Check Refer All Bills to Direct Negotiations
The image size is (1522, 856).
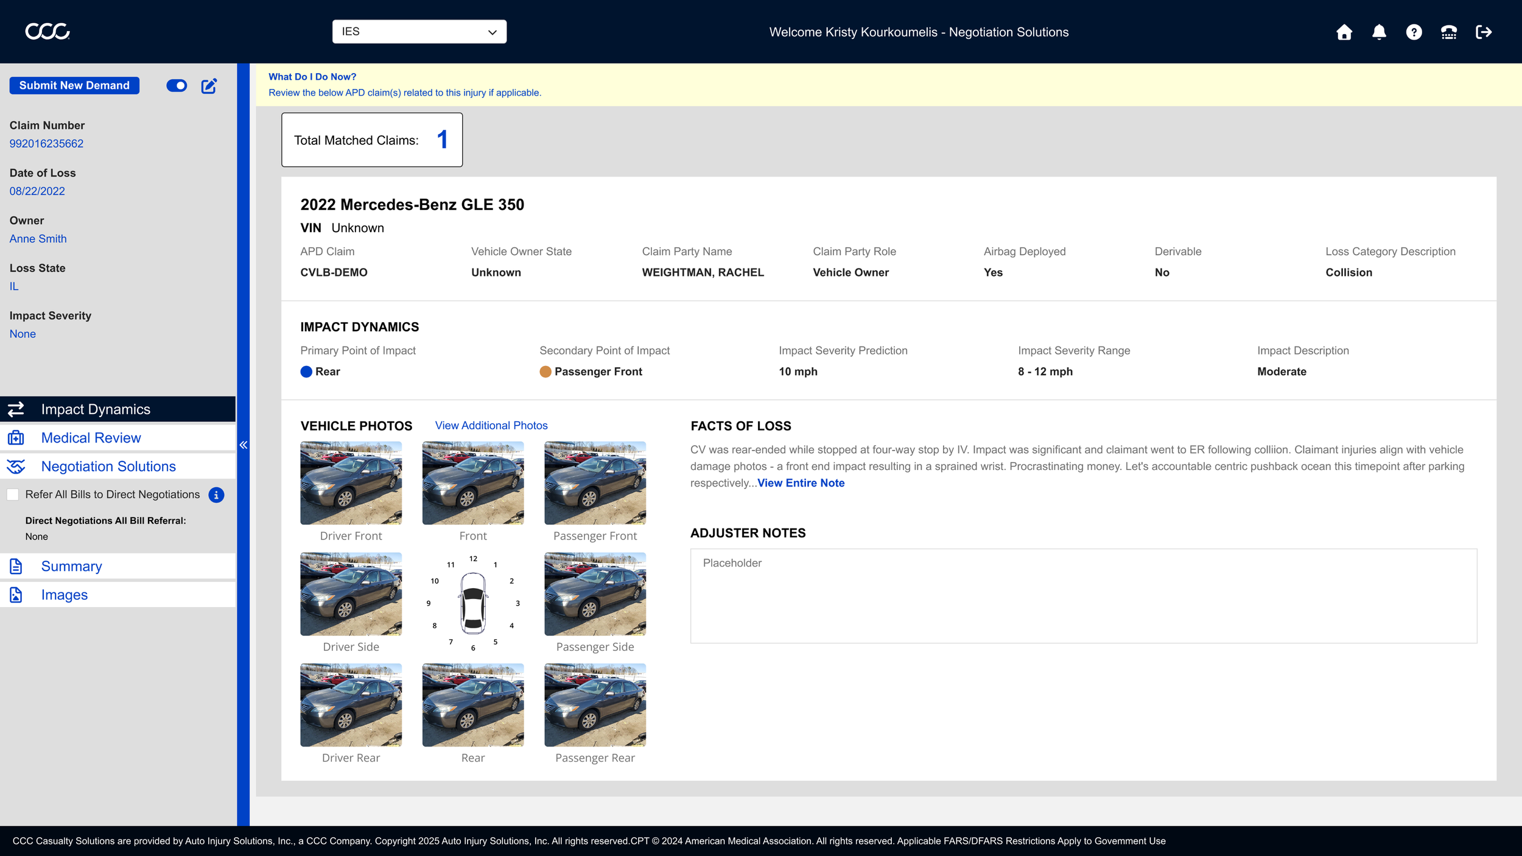13,494
